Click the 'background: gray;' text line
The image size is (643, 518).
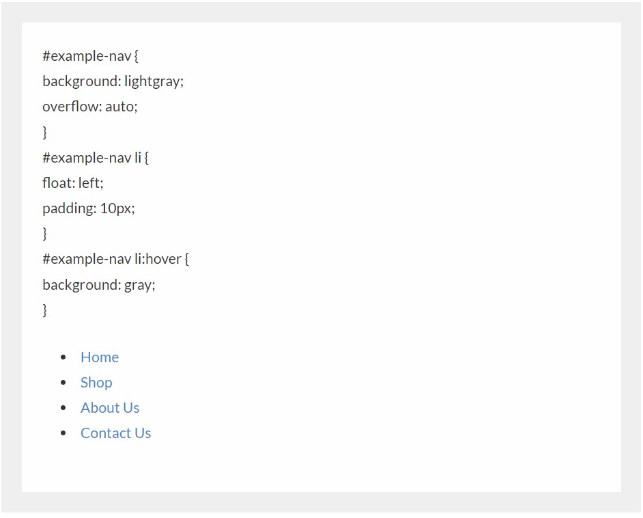tap(98, 285)
